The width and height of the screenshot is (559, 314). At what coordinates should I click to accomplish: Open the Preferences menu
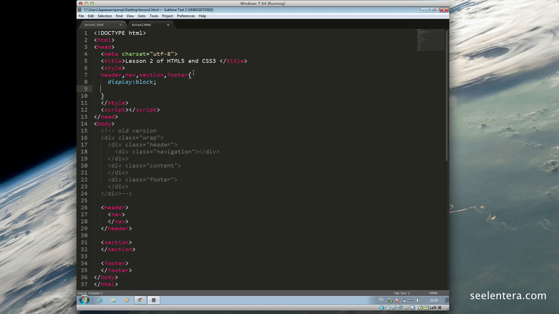pos(186,16)
